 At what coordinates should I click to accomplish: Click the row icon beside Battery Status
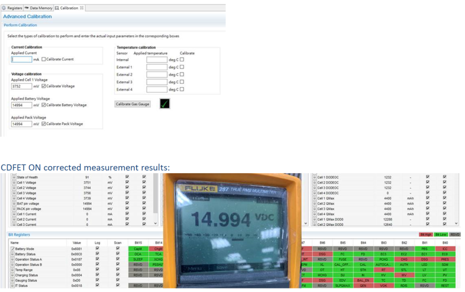pyautogui.click(x=13, y=254)
